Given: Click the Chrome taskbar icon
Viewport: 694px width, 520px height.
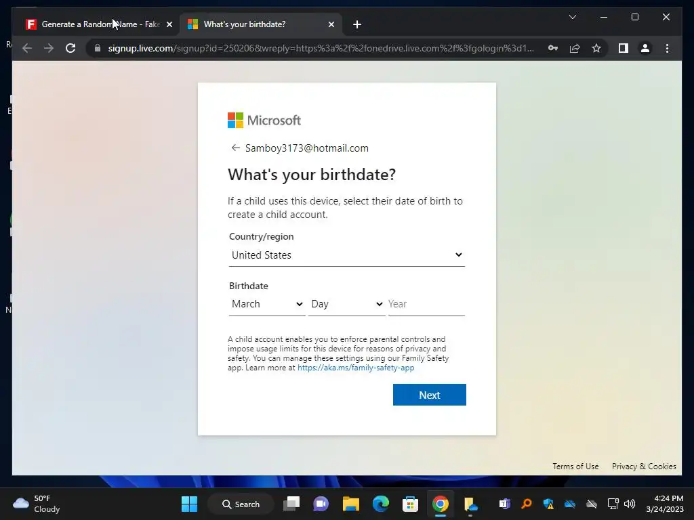Looking at the screenshot, I should [x=441, y=504].
